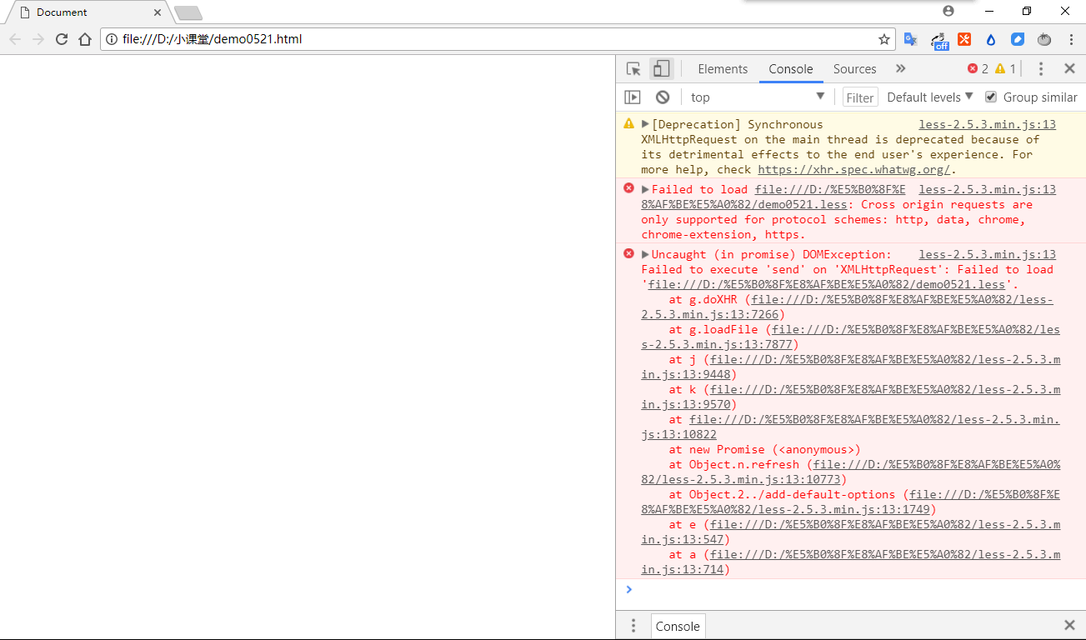The image size is (1086, 640).
Task: Open a new browser tab
Action: pyautogui.click(x=188, y=13)
